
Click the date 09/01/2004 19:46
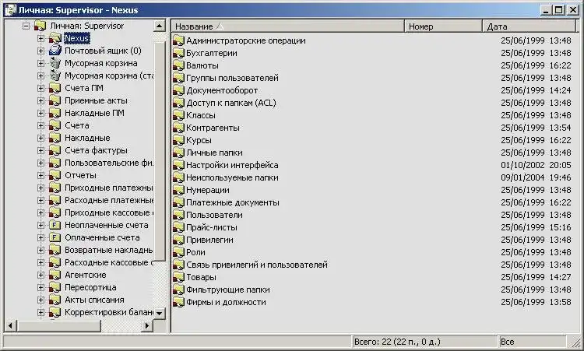[536, 177]
